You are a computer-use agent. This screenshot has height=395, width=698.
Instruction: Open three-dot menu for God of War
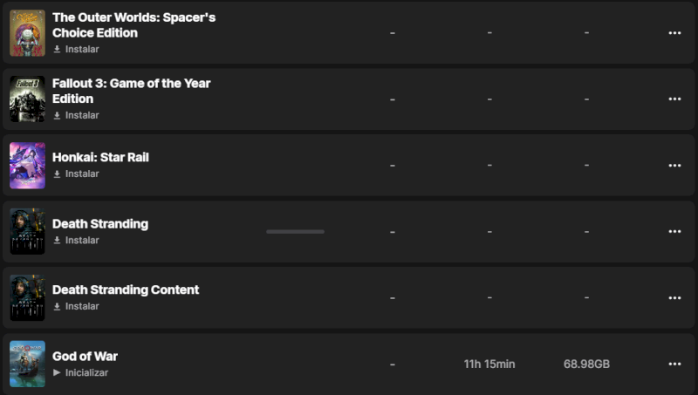(x=674, y=364)
